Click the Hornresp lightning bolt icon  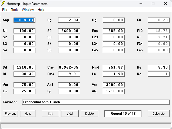[3, 4]
